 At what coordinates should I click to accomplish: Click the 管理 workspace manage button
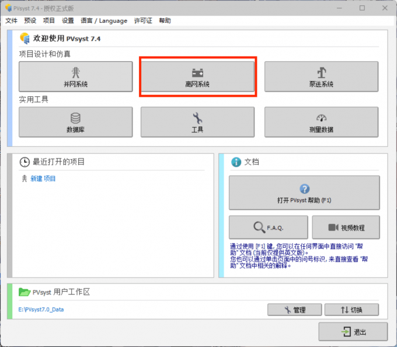294,310
